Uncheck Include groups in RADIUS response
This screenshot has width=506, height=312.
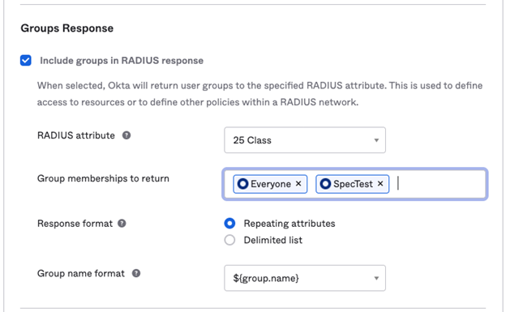[26, 60]
